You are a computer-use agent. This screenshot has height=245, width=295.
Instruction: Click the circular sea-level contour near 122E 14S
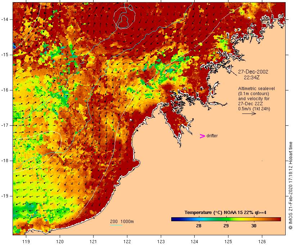coord(124,18)
